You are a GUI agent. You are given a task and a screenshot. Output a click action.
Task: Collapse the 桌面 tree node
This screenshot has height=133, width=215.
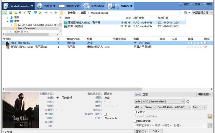pyautogui.click(x=8, y=21)
